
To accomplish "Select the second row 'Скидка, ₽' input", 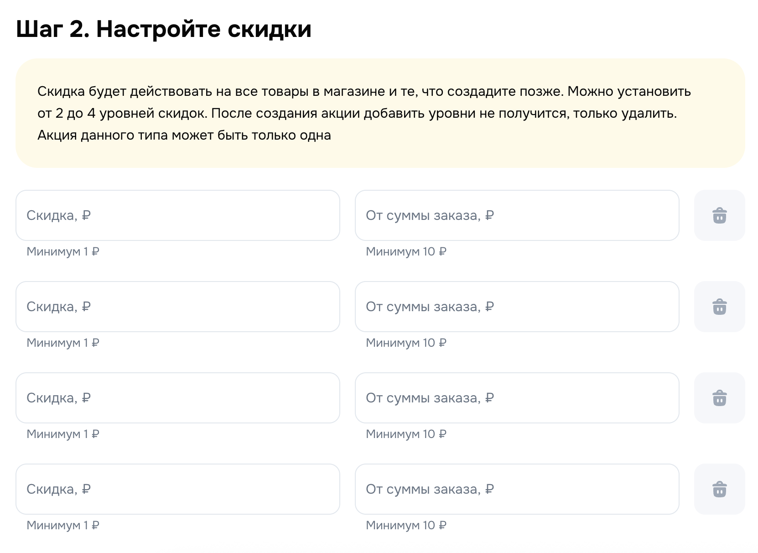I will 178,307.
